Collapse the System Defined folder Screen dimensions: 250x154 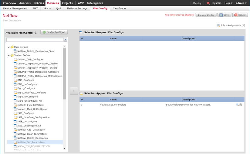(x=9, y=55)
